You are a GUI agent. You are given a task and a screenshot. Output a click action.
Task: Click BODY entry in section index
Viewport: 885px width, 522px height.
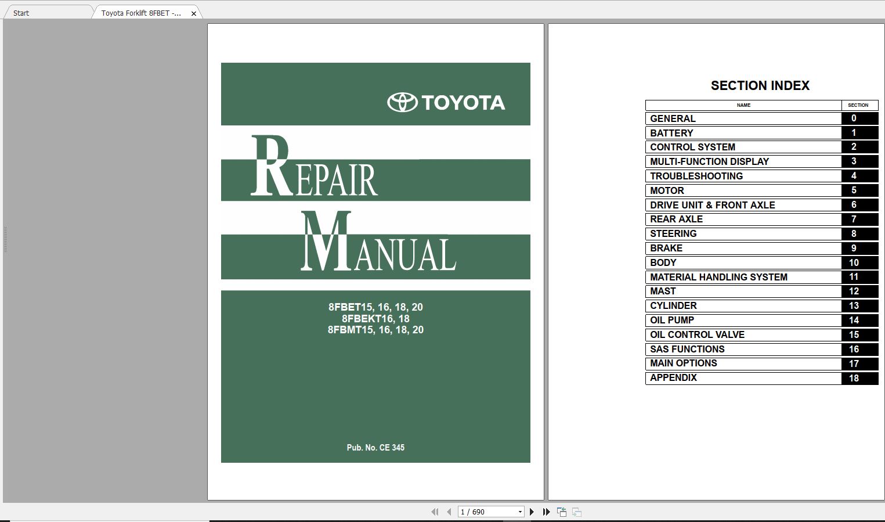click(x=743, y=262)
